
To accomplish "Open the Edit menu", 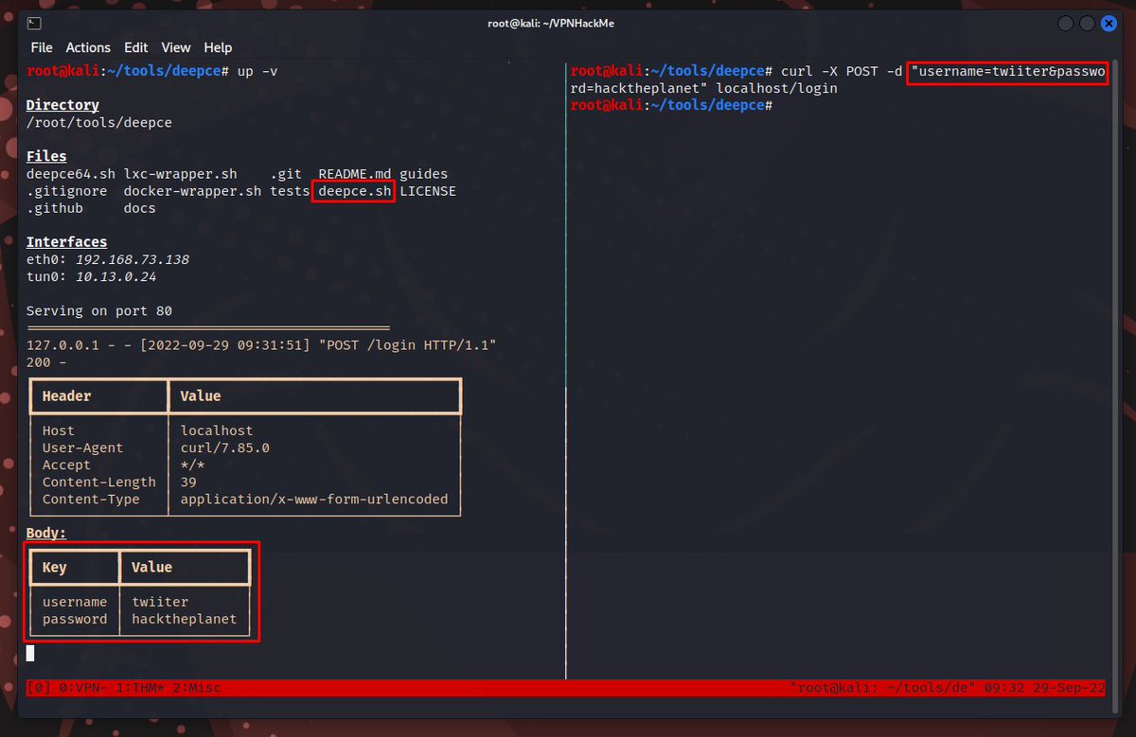I will point(135,47).
